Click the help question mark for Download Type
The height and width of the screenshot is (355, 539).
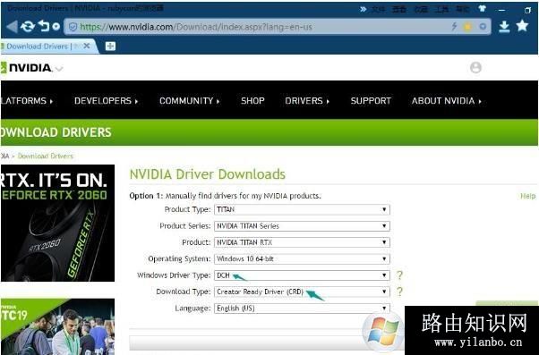(399, 292)
